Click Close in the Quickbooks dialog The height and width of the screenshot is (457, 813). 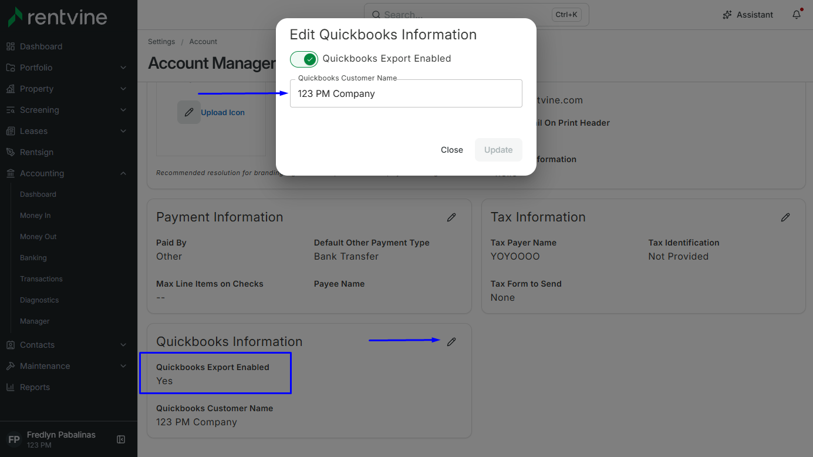point(452,150)
